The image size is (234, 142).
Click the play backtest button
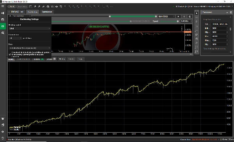178,16
